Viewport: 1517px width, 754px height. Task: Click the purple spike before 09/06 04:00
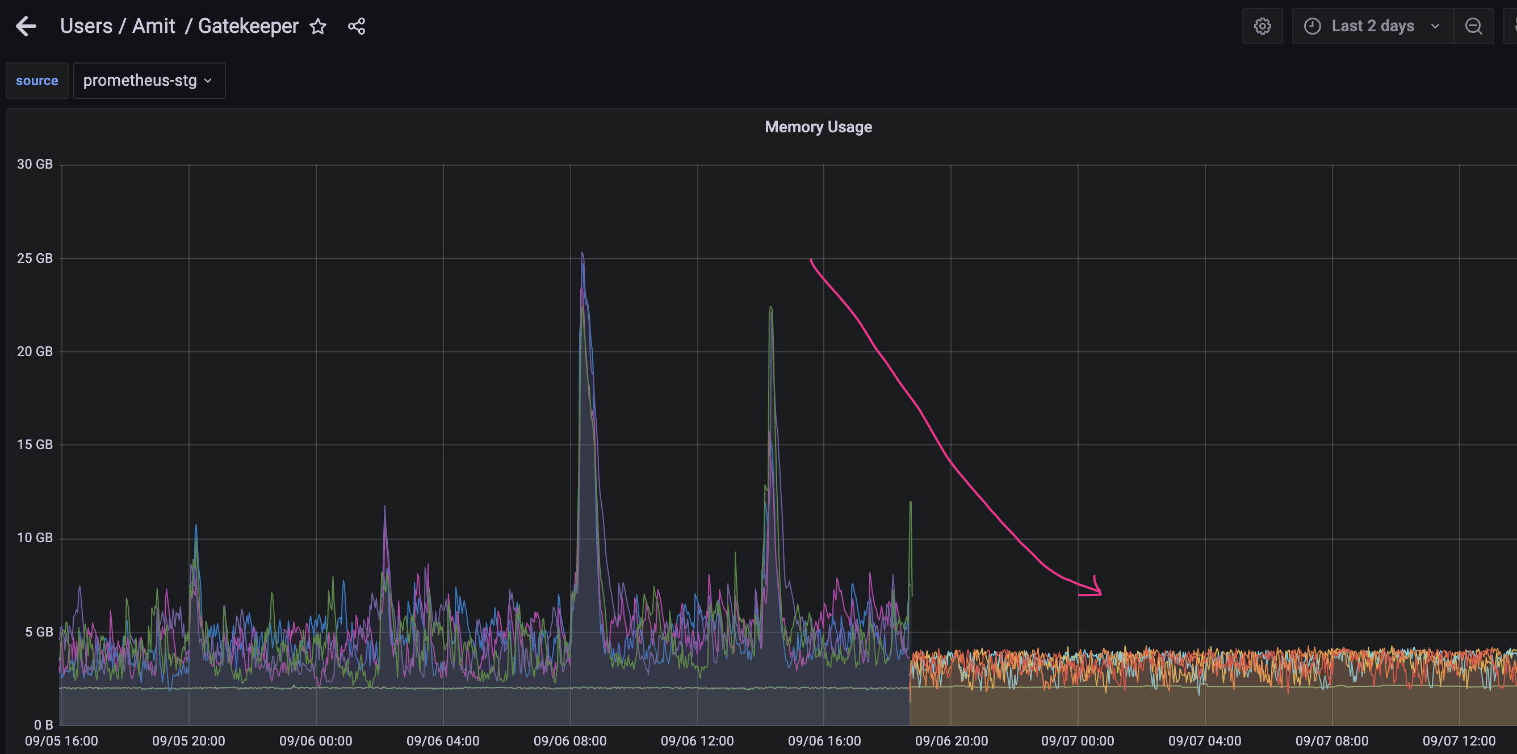pos(384,508)
